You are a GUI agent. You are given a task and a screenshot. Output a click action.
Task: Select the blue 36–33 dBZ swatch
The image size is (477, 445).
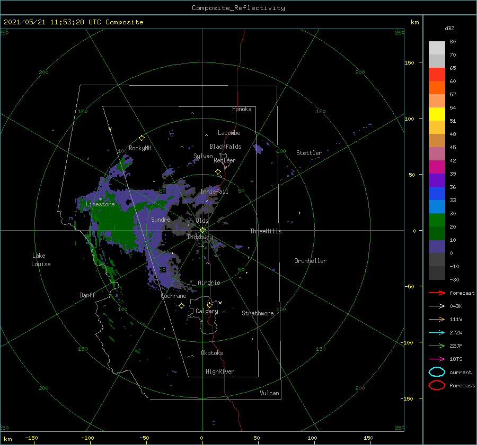pos(437,194)
